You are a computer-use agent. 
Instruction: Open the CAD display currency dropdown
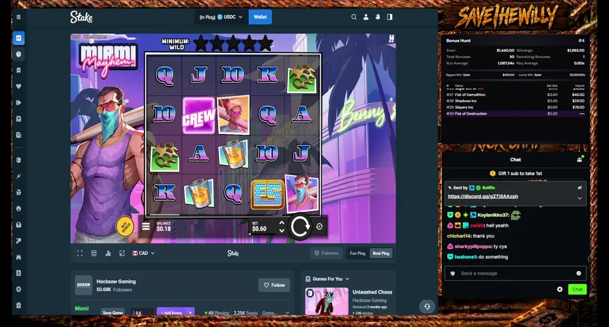click(143, 253)
